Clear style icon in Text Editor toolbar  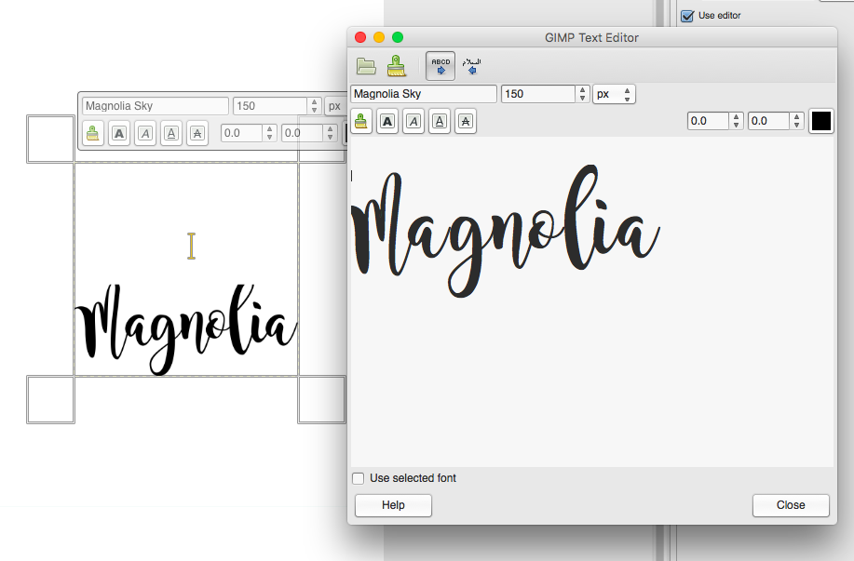pyautogui.click(x=361, y=121)
